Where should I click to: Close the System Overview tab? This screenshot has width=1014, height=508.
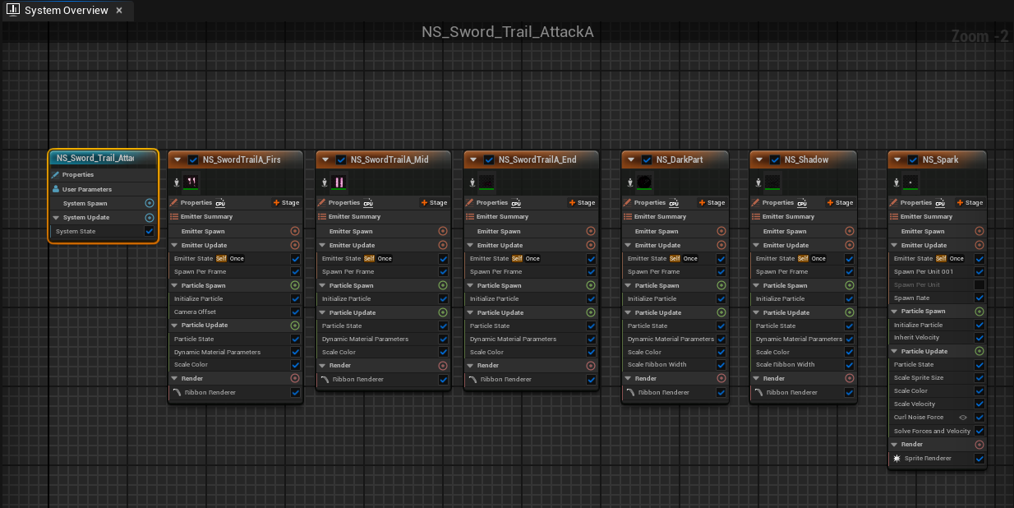[119, 11]
